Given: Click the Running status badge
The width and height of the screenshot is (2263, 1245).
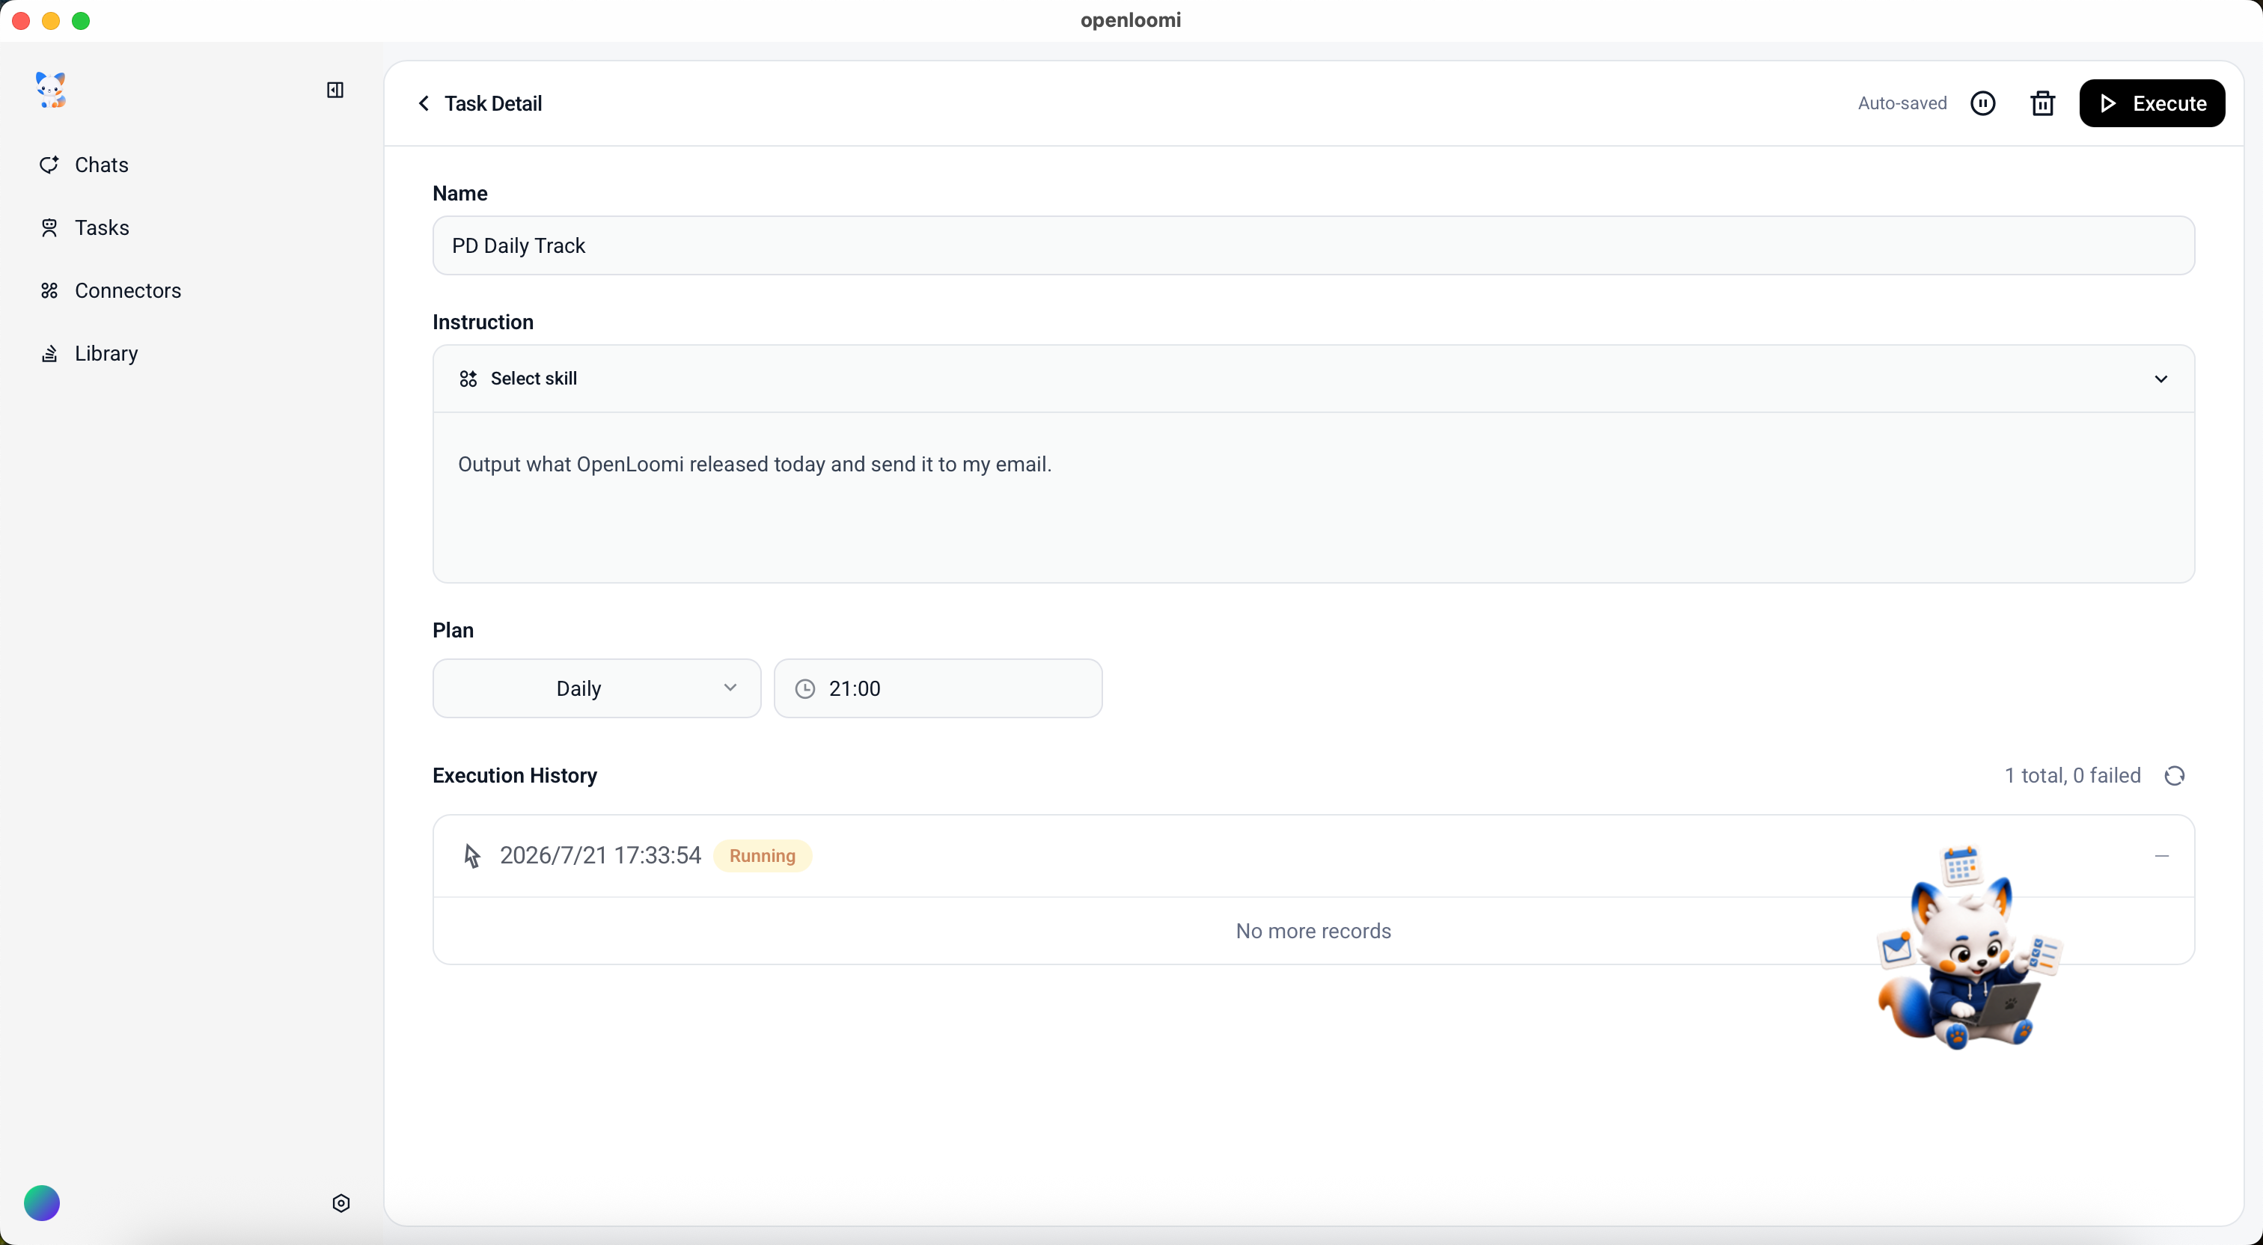Looking at the screenshot, I should pos(762,856).
